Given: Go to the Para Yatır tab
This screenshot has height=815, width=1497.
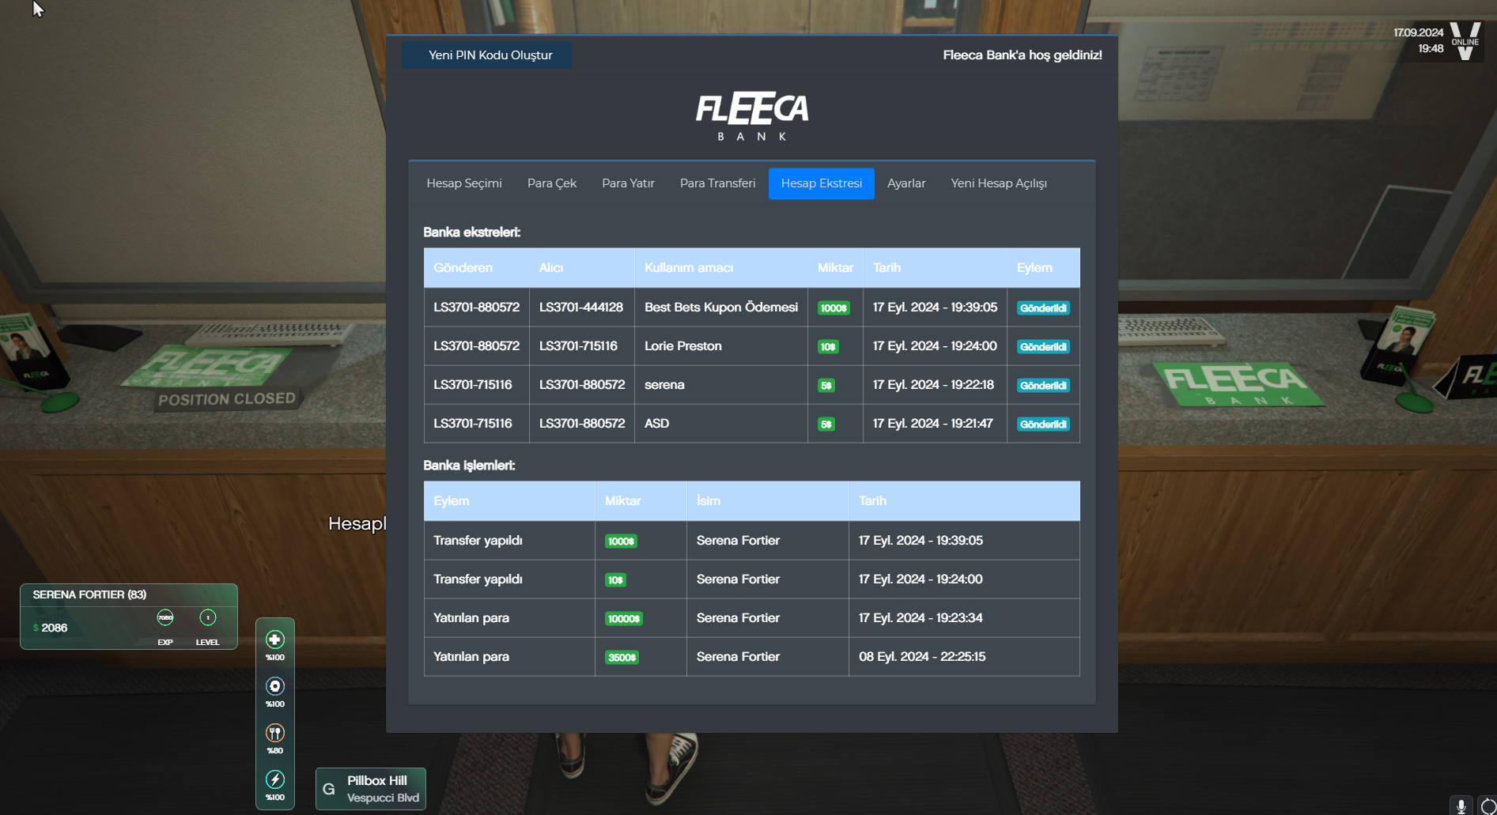Looking at the screenshot, I should (628, 183).
